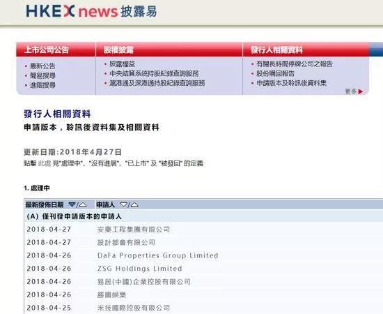Screen dimensions: 383x314
Task: Open the 簡易搜尋 link
Action: point(42,75)
